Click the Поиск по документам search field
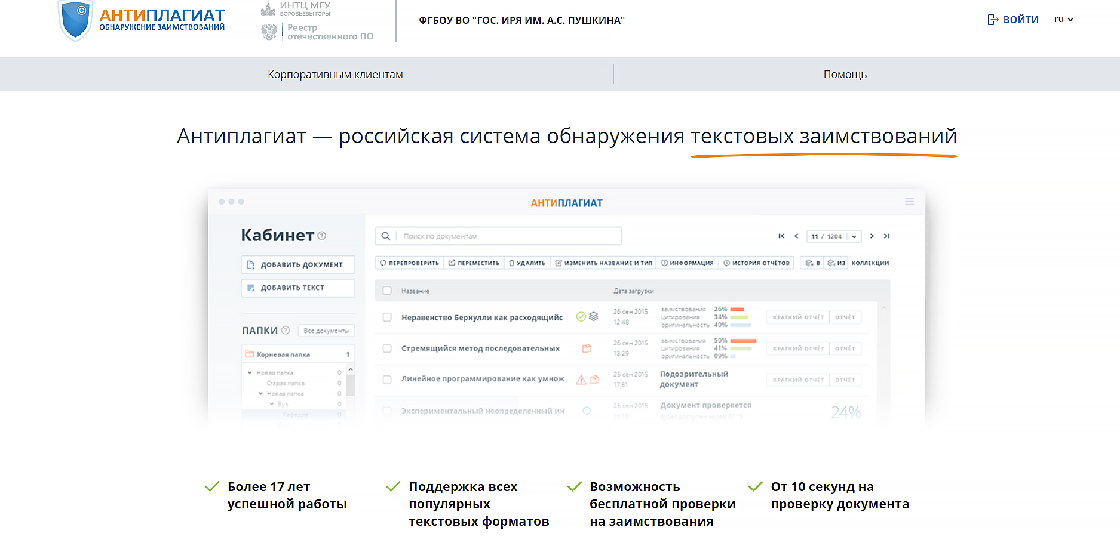Screen dimensions: 1120x543 coord(498,236)
